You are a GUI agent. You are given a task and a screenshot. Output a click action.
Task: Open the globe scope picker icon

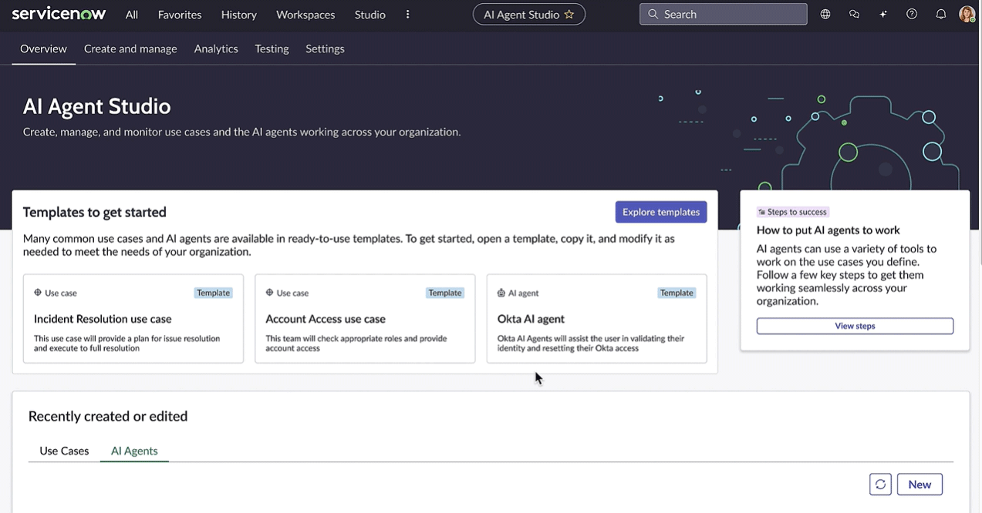click(x=825, y=14)
